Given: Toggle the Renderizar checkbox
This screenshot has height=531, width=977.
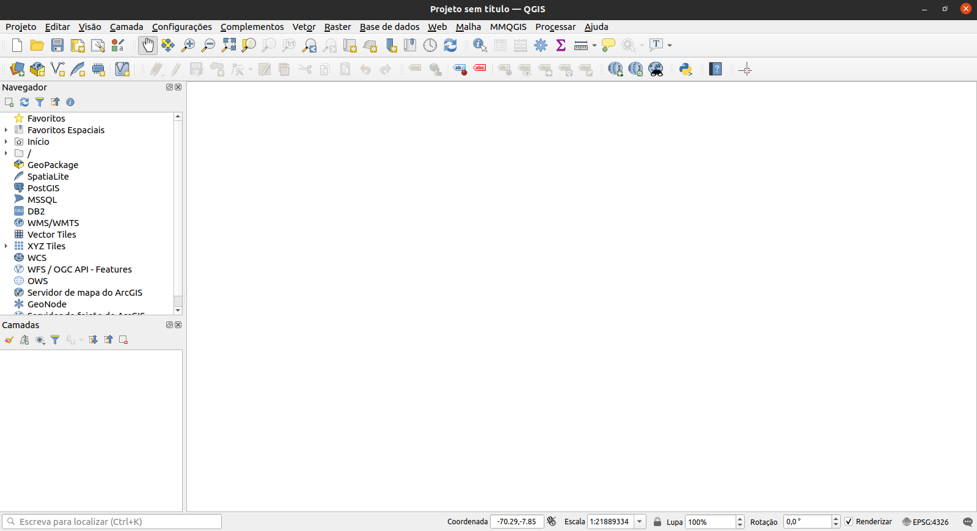Looking at the screenshot, I should [x=849, y=521].
